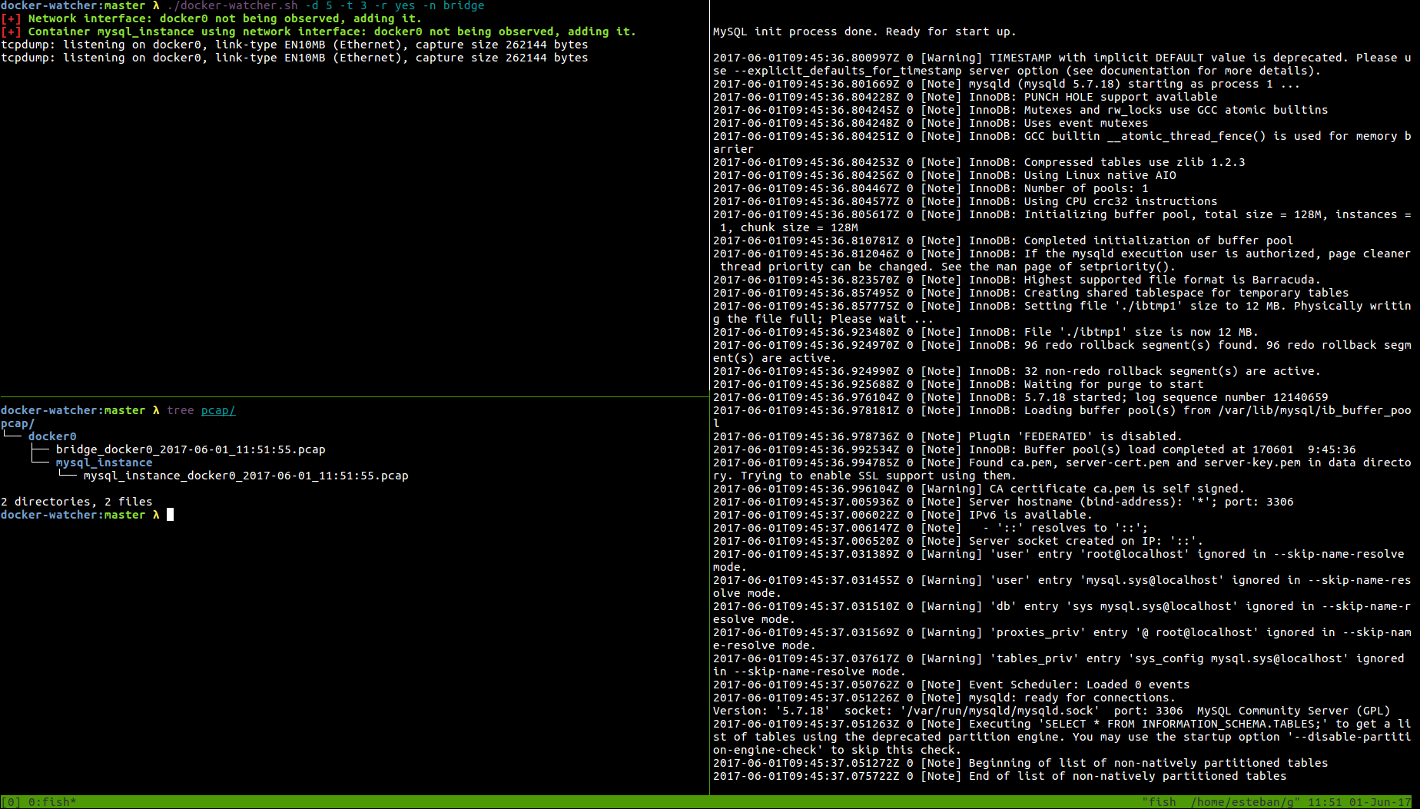Click the green horizontal pane divider
Viewport: 1420px width, 809px height.
353,397
